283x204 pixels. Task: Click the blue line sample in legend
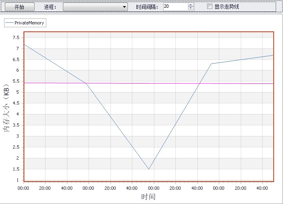point(10,23)
